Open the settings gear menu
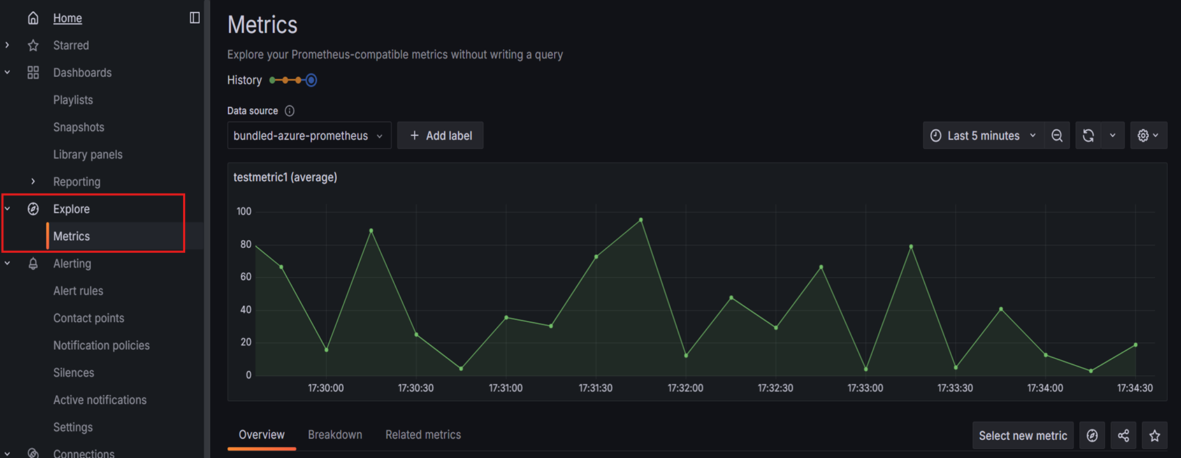Image resolution: width=1181 pixels, height=458 pixels. click(x=1147, y=135)
